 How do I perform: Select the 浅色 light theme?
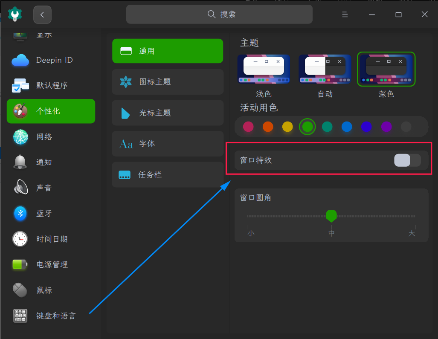point(264,69)
